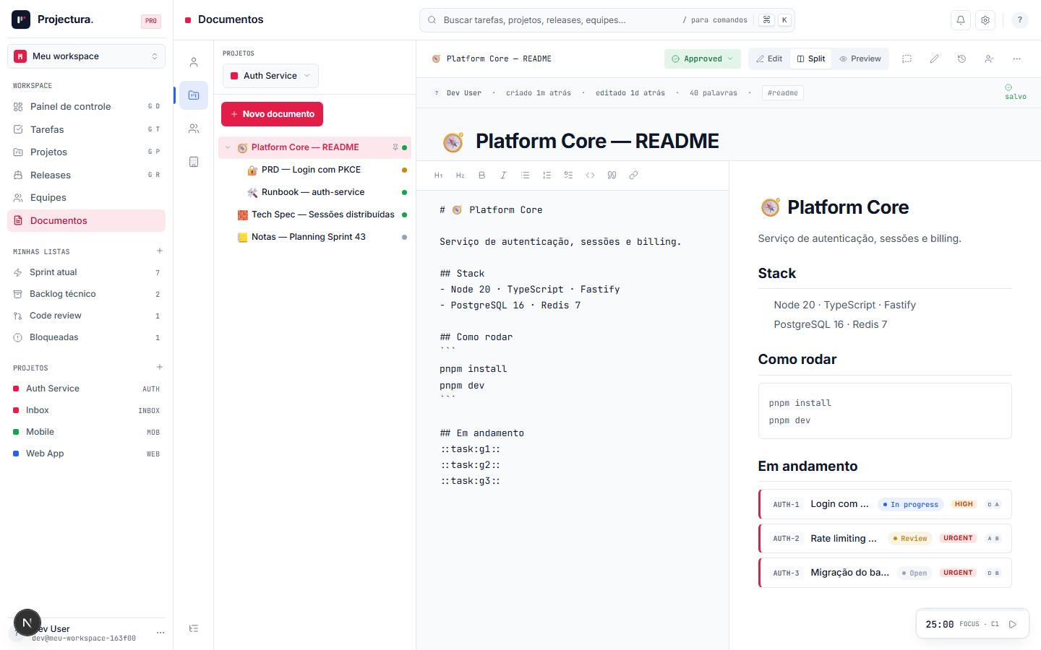Screen dimensions: 1041x650
Task: Toggle bold formatting in the editor toolbar
Action: point(481,175)
